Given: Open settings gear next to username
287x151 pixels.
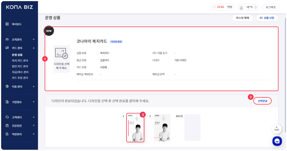Looking at the screenshot, I should (x=256, y=7).
